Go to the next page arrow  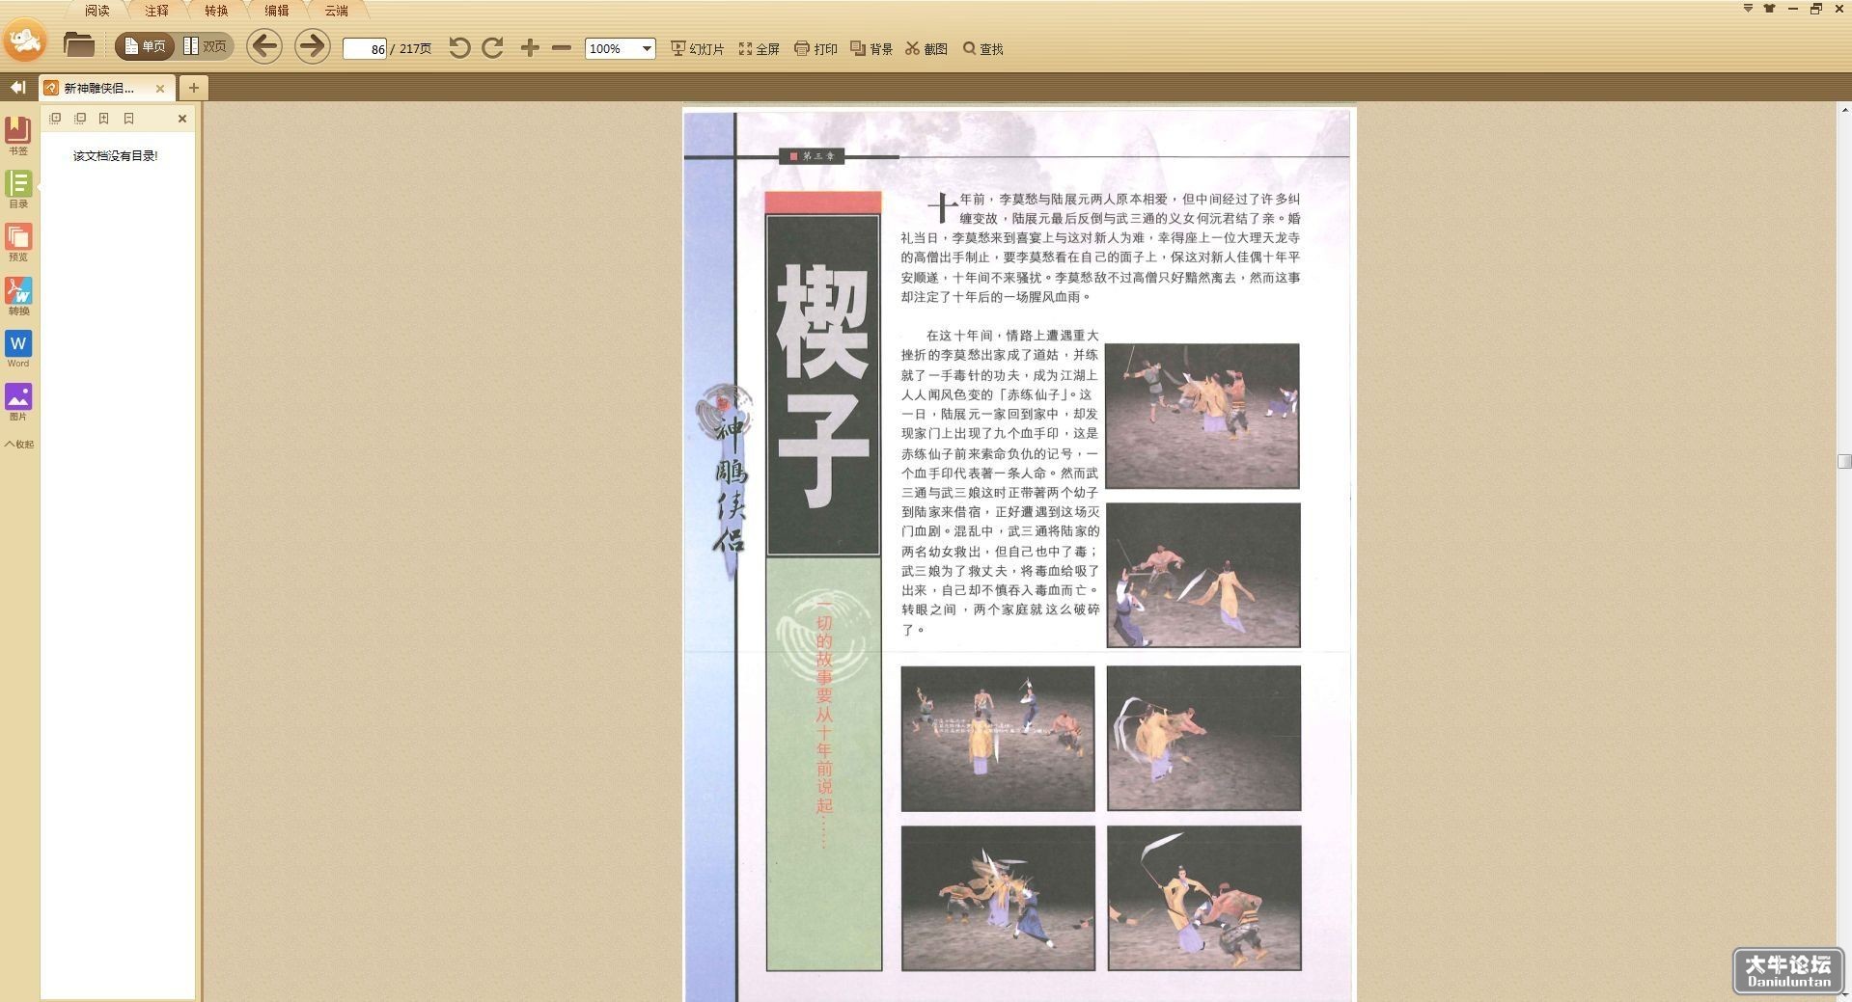coord(312,46)
